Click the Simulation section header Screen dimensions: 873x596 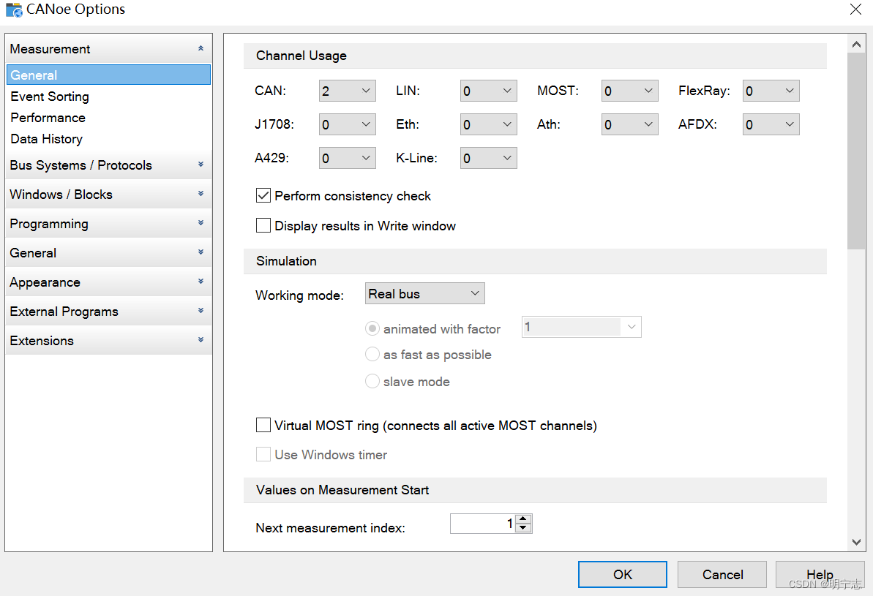(x=535, y=261)
